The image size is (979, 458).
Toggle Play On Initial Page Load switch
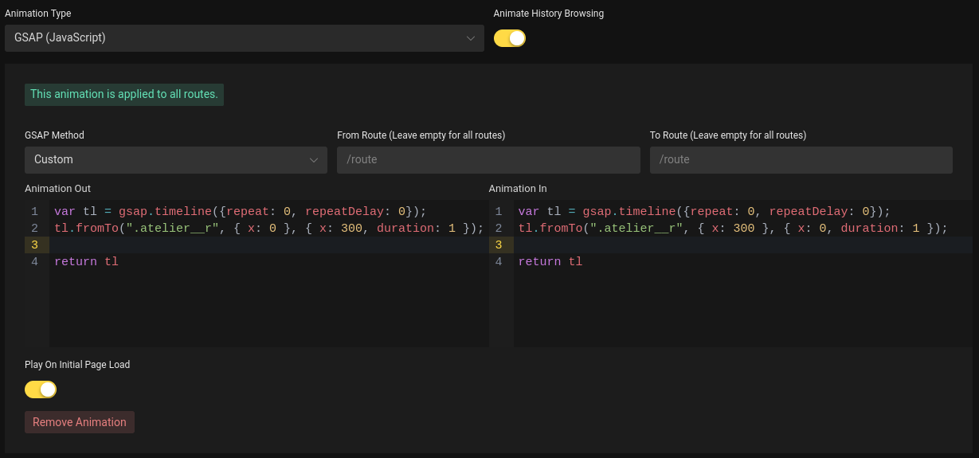pyautogui.click(x=41, y=389)
